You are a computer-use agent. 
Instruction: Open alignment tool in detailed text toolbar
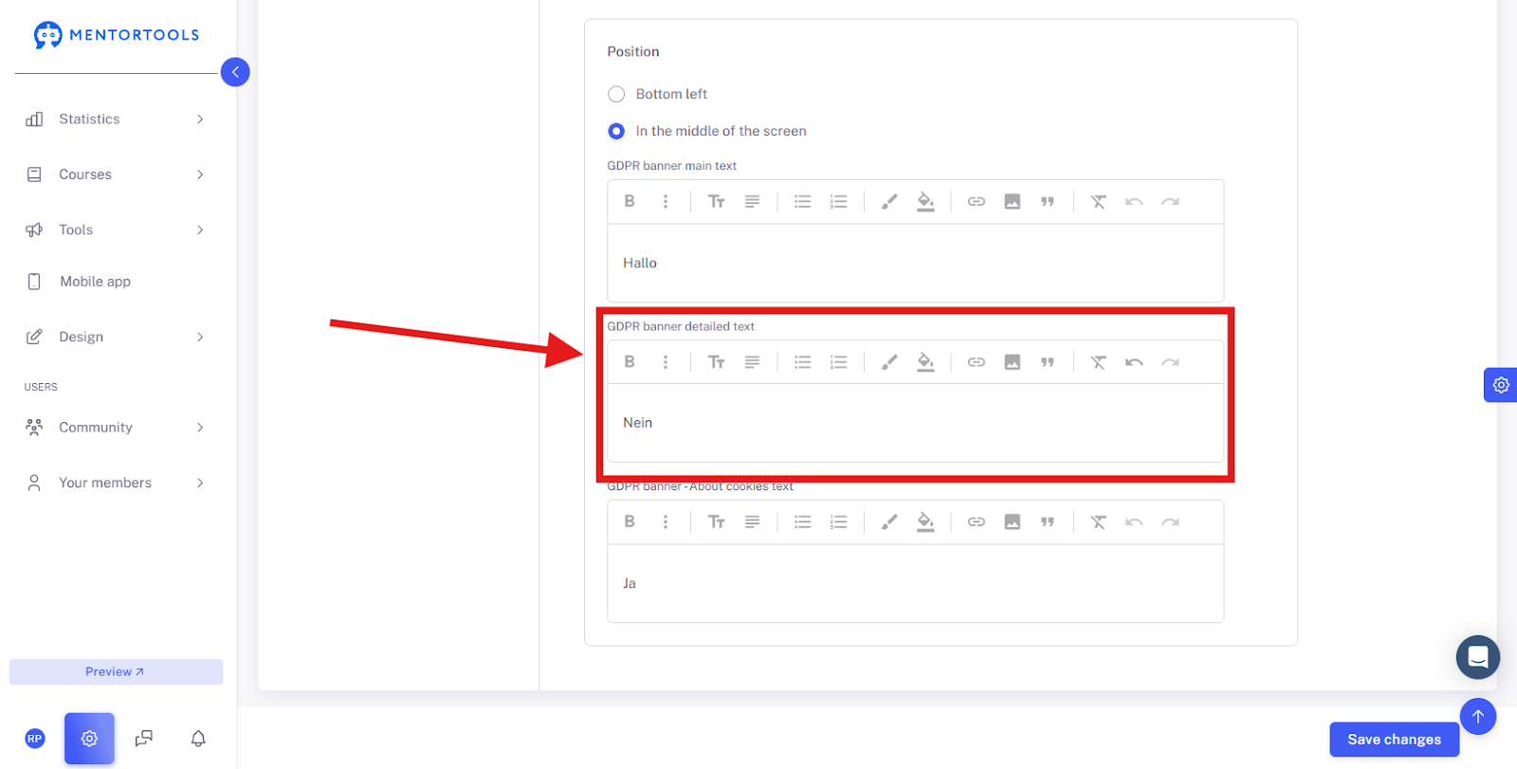coord(752,361)
